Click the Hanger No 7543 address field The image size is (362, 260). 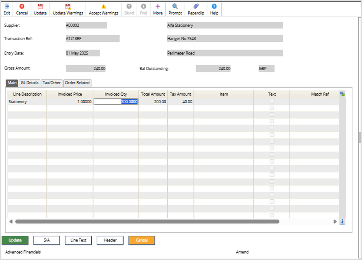click(225, 38)
